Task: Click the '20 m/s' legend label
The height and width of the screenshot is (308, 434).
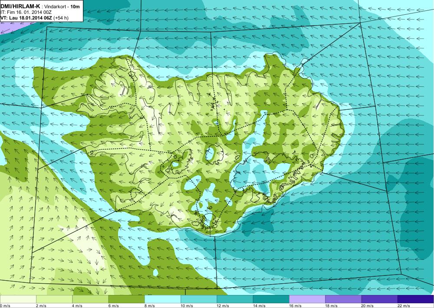Action: click(x=368, y=306)
